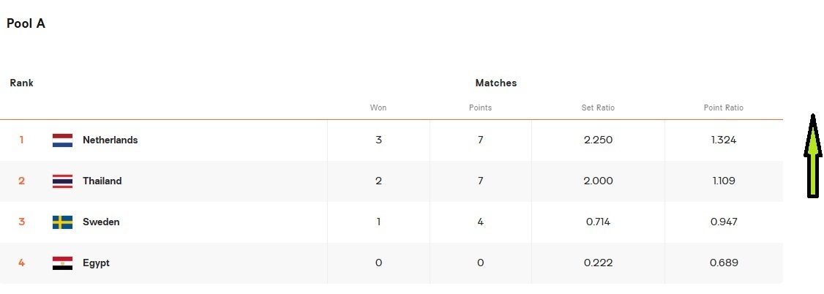Click the Pool A heading

pyautogui.click(x=26, y=23)
